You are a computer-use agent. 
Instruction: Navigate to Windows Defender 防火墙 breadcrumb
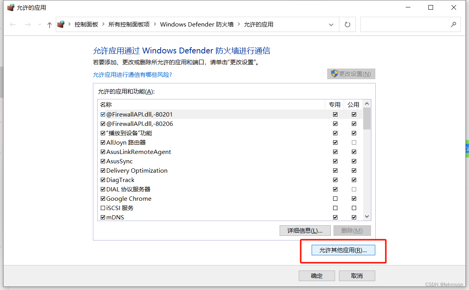tap(197, 25)
